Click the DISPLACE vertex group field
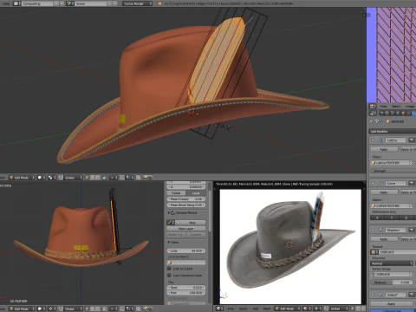The image size is (416, 312). tap(393, 274)
